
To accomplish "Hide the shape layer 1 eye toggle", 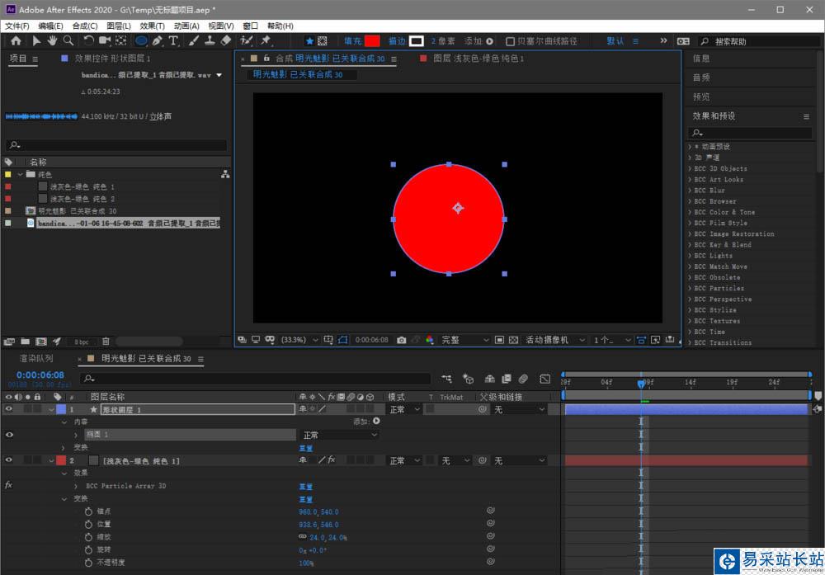I will point(10,409).
